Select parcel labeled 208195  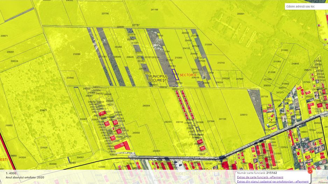coord(179,122)
